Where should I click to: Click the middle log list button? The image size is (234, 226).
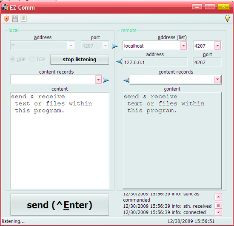pyautogui.click(x=218, y=206)
